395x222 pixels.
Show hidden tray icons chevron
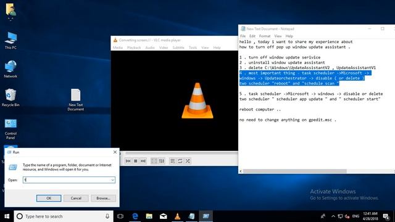333,216
